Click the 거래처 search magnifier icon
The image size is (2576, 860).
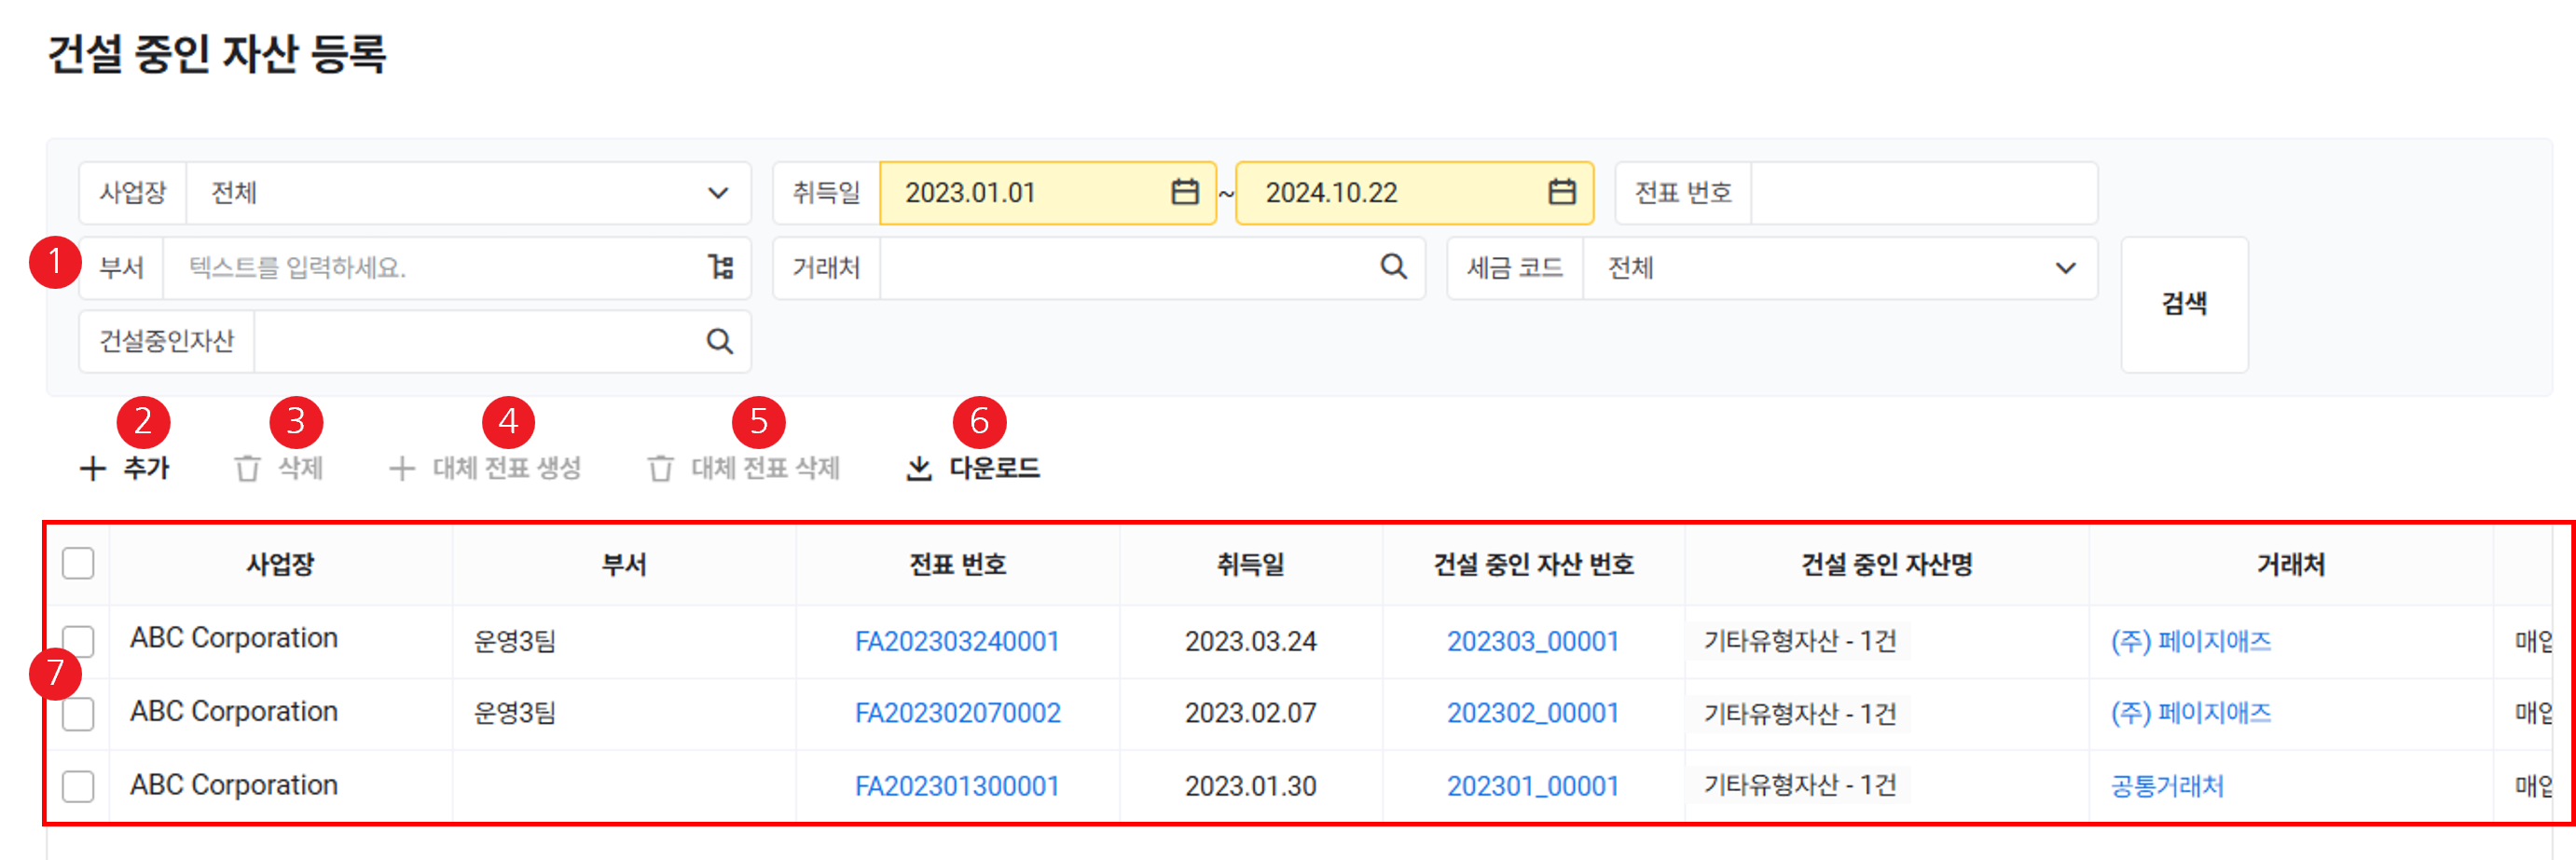pos(1393,266)
